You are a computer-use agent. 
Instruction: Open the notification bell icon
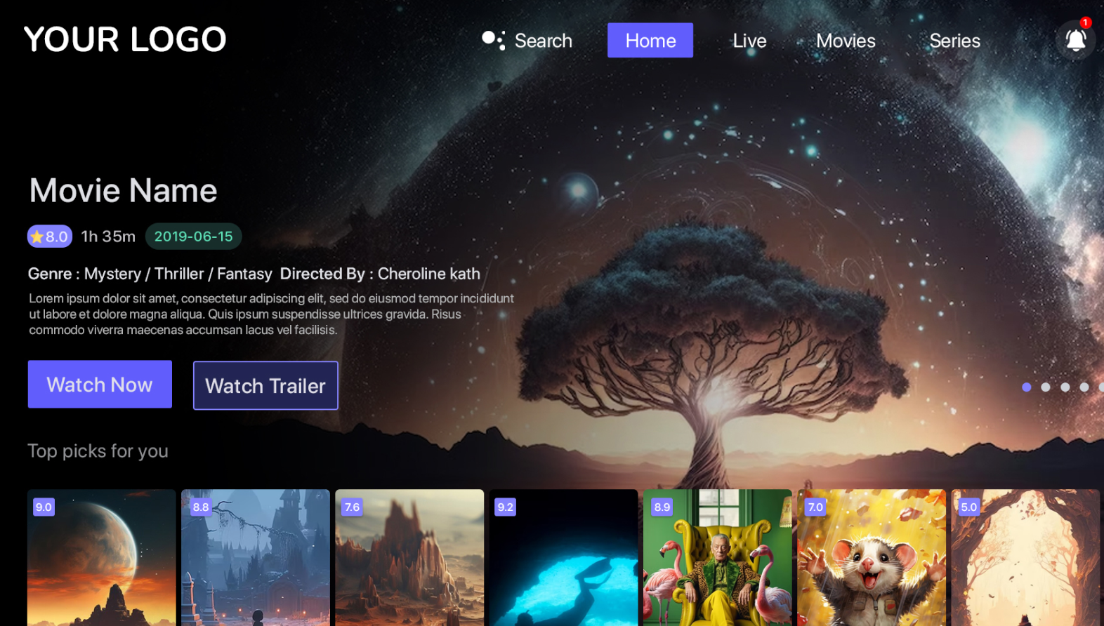coord(1075,40)
